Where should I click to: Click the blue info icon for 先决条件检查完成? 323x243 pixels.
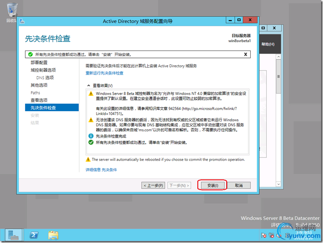click(x=91, y=136)
